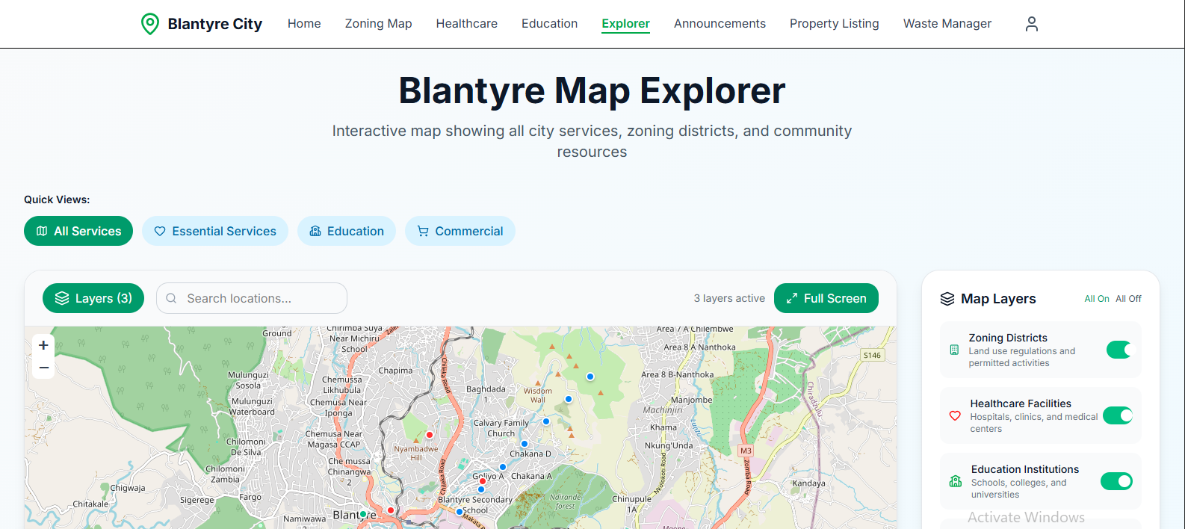Screen dimensions: 1185x529
Task: Open the Education nav page
Action: pos(550,24)
